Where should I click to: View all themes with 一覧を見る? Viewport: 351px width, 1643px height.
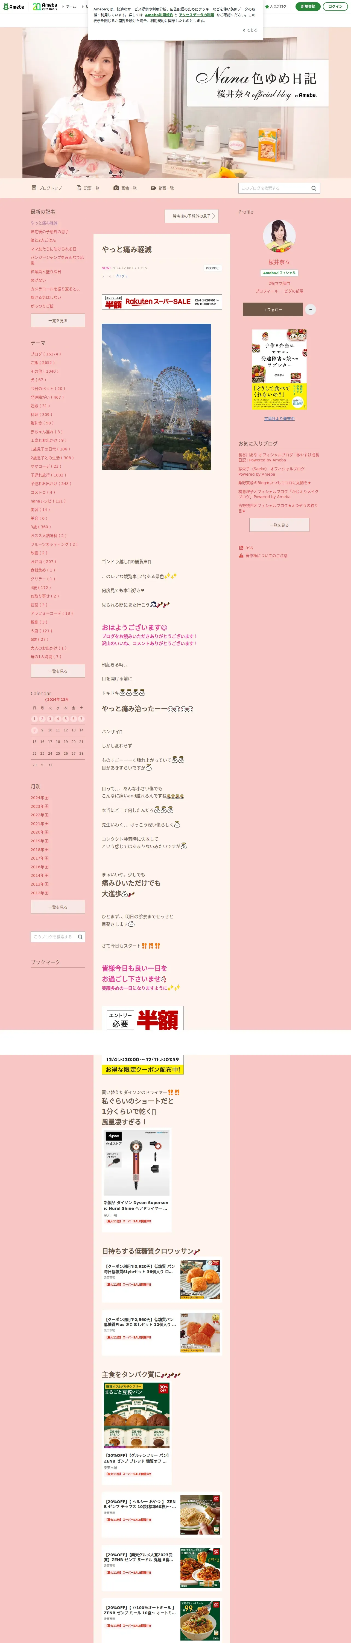click(x=58, y=671)
